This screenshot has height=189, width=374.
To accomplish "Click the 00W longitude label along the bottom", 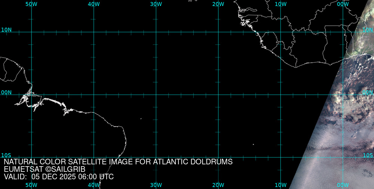I will 343,185.
